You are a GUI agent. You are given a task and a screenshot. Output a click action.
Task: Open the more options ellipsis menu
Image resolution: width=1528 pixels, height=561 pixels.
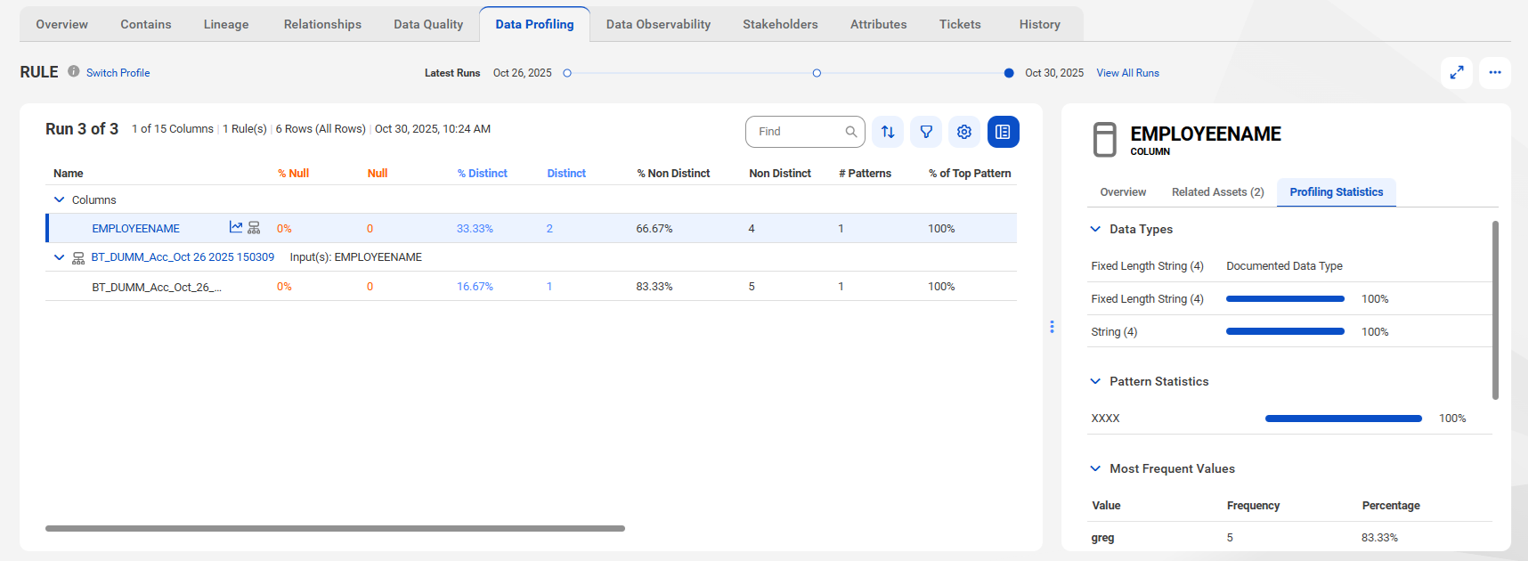point(1495,73)
